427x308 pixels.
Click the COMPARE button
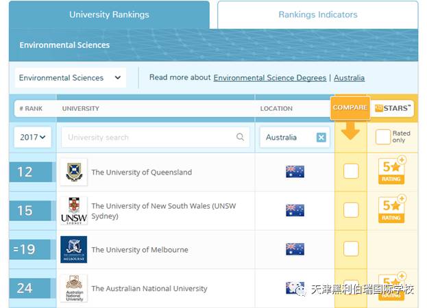pyautogui.click(x=350, y=108)
